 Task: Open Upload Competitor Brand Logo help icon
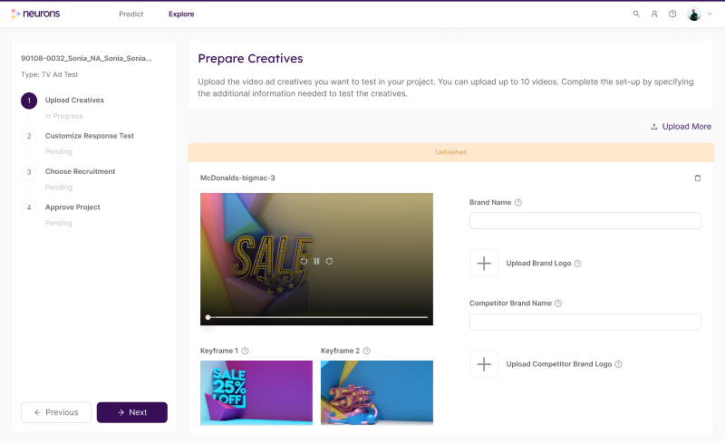[x=619, y=364]
